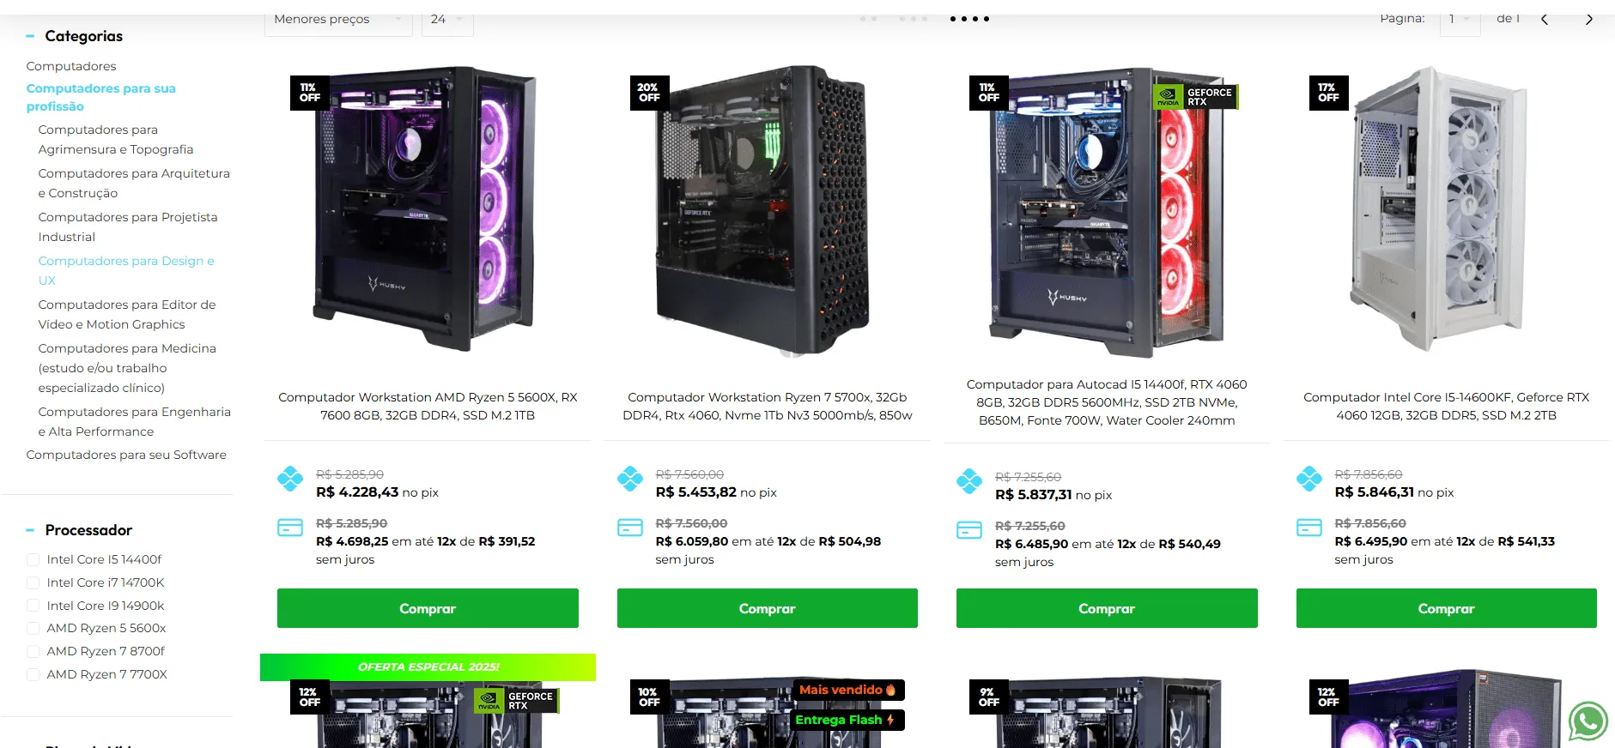The image size is (1615, 748).
Task: Open the Intel Core I5-14600KF product title
Action: [x=1446, y=406]
